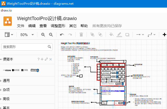Click the plus insert icon in toolbar
The image size is (167, 109).
click(164, 35)
